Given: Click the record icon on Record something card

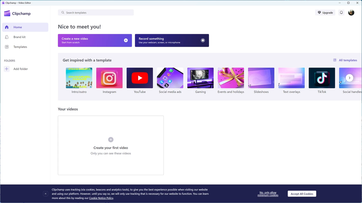Looking at the screenshot, I should point(203,40).
